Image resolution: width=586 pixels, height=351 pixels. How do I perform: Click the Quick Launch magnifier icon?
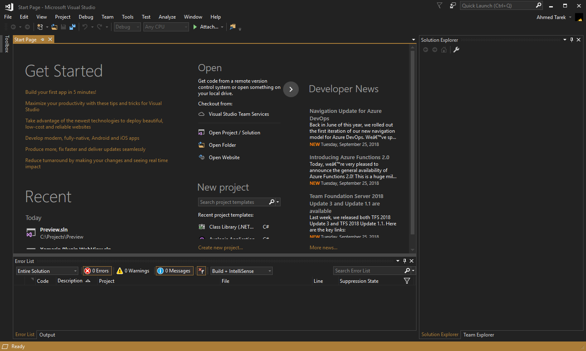538,5
